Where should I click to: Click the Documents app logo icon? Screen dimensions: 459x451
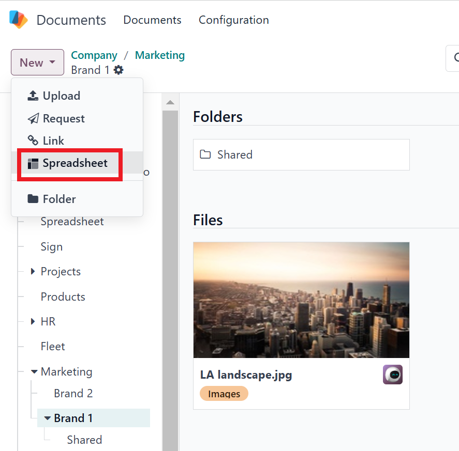pos(19,20)
